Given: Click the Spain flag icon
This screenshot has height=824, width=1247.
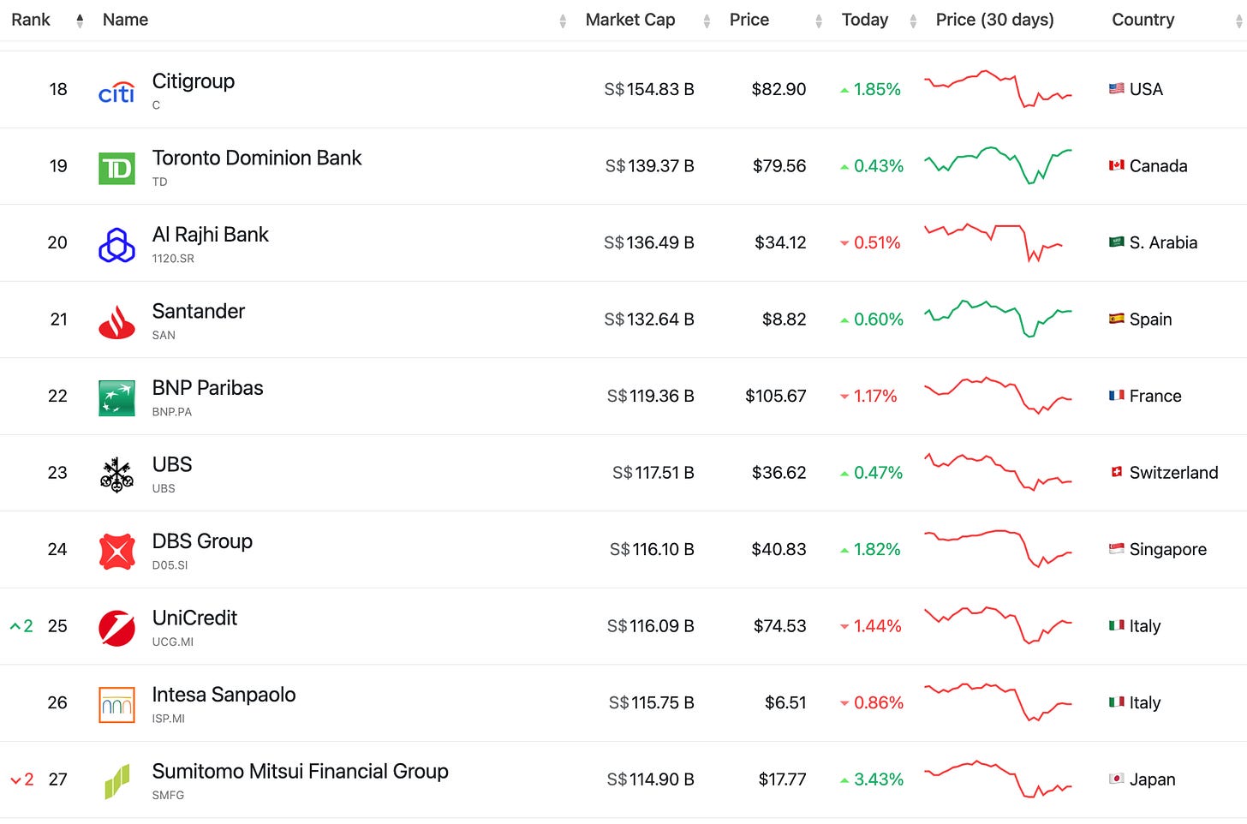Looking at the screenshot, I should tap(1117, 319).
